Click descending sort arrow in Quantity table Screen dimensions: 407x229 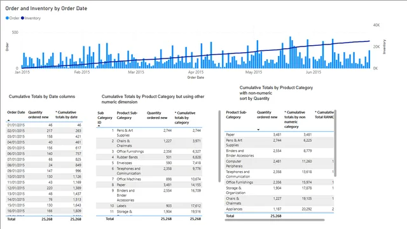coord(258,130)
